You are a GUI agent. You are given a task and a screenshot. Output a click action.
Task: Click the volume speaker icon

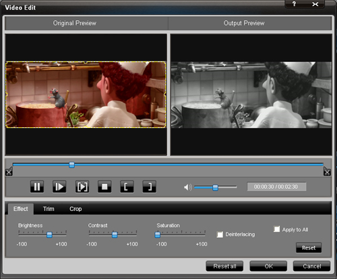coord(187,187)
